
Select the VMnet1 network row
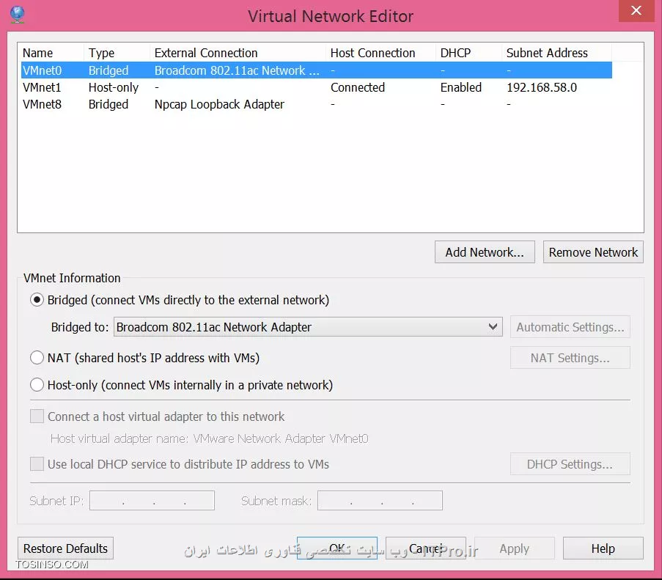click(316, 87)
